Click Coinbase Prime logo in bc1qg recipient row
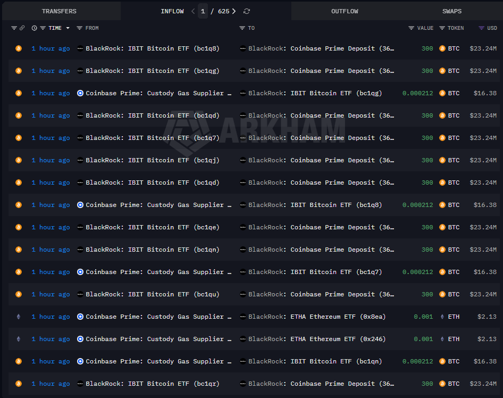The image size is (503, 398). pyautogui.click(x=80, y=93)
